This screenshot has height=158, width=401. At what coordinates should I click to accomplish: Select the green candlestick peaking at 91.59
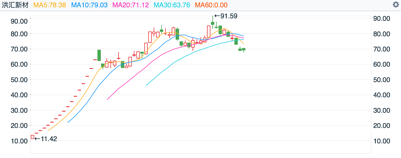(x=213, y=23)
